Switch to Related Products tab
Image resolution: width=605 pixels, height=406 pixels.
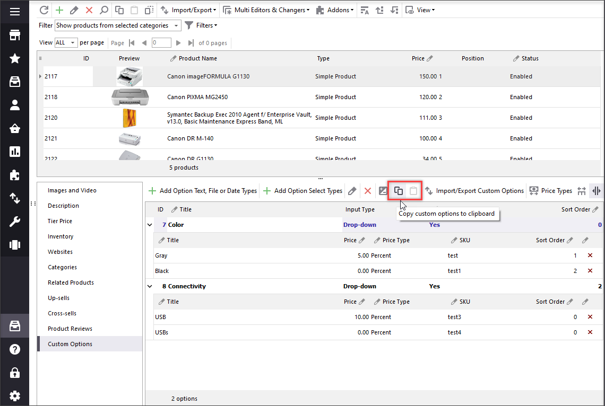[71, 283]
